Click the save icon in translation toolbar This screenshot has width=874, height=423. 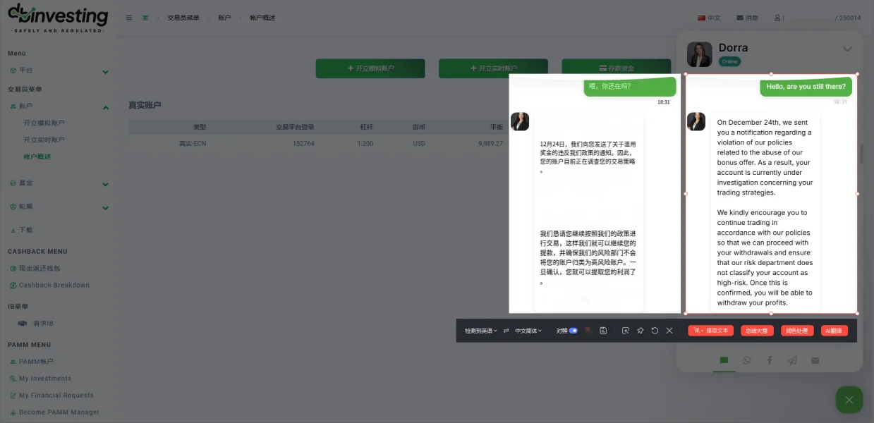pyautogui.click(x=603, y=331)
